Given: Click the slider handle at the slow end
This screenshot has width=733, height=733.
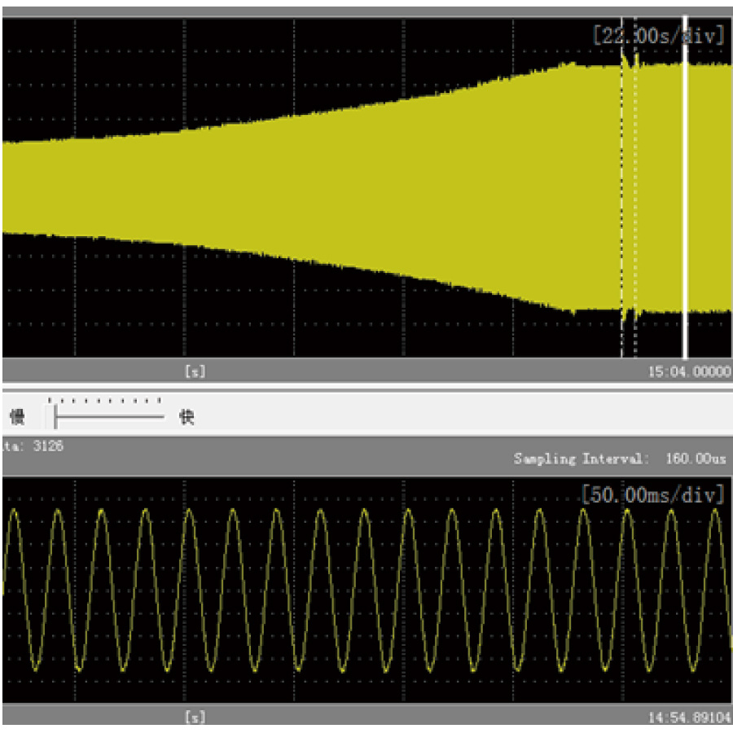Looking at the screenshot, I should pyautogui.click(x=55, y=417).
